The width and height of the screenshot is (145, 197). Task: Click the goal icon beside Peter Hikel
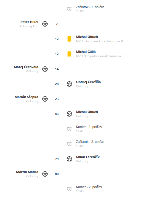[x=45, y=24]
